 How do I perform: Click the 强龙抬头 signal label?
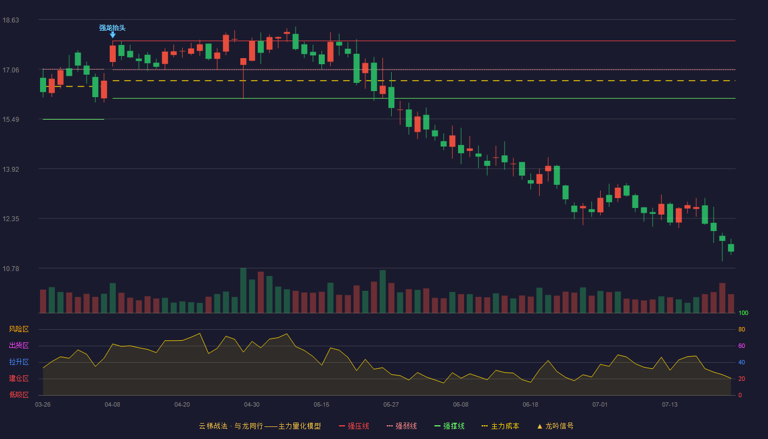(112, 27)
